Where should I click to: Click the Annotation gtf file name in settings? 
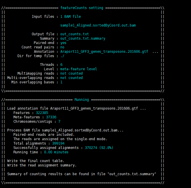[104, 52]
